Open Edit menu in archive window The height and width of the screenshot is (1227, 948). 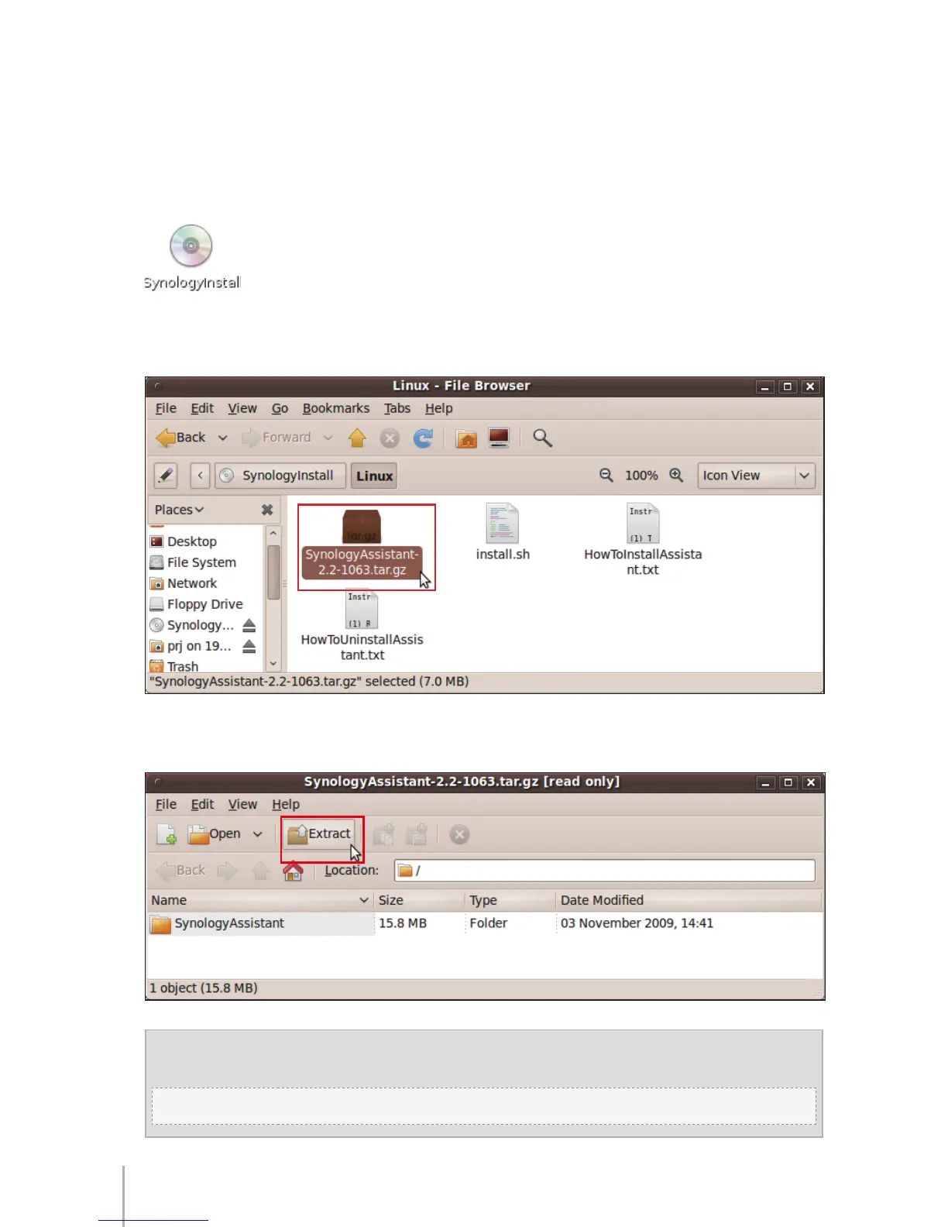pyautogui.click(x=202, y=805)
